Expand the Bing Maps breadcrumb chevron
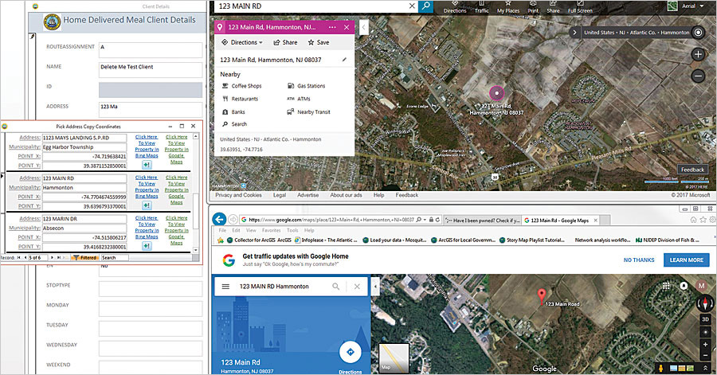The height and width of the screenshot is (375, 717). 574,33
